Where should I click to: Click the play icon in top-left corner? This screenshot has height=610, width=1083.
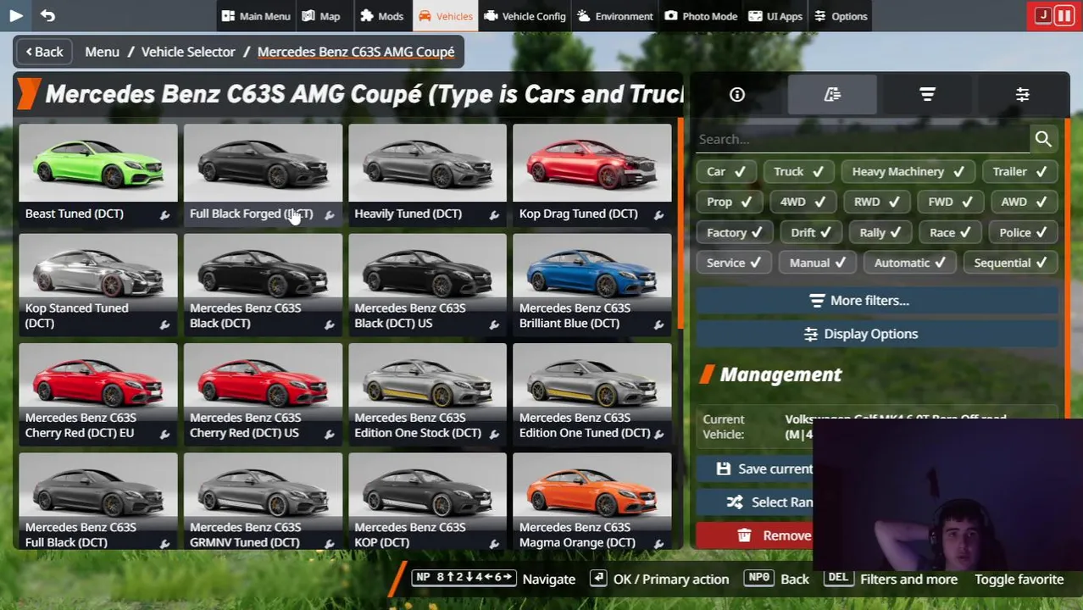16,15
